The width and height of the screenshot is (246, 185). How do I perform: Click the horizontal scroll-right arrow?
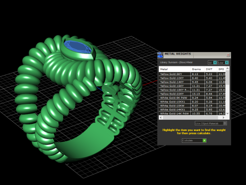pyautogui.click(x=223, y=118)
